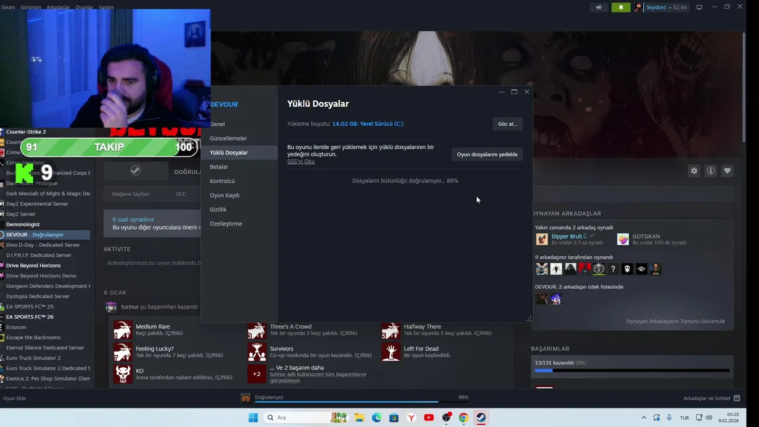Open Halfway There achievement icon
The width and height of the screenshot is (759, 427).
point(391,330)
